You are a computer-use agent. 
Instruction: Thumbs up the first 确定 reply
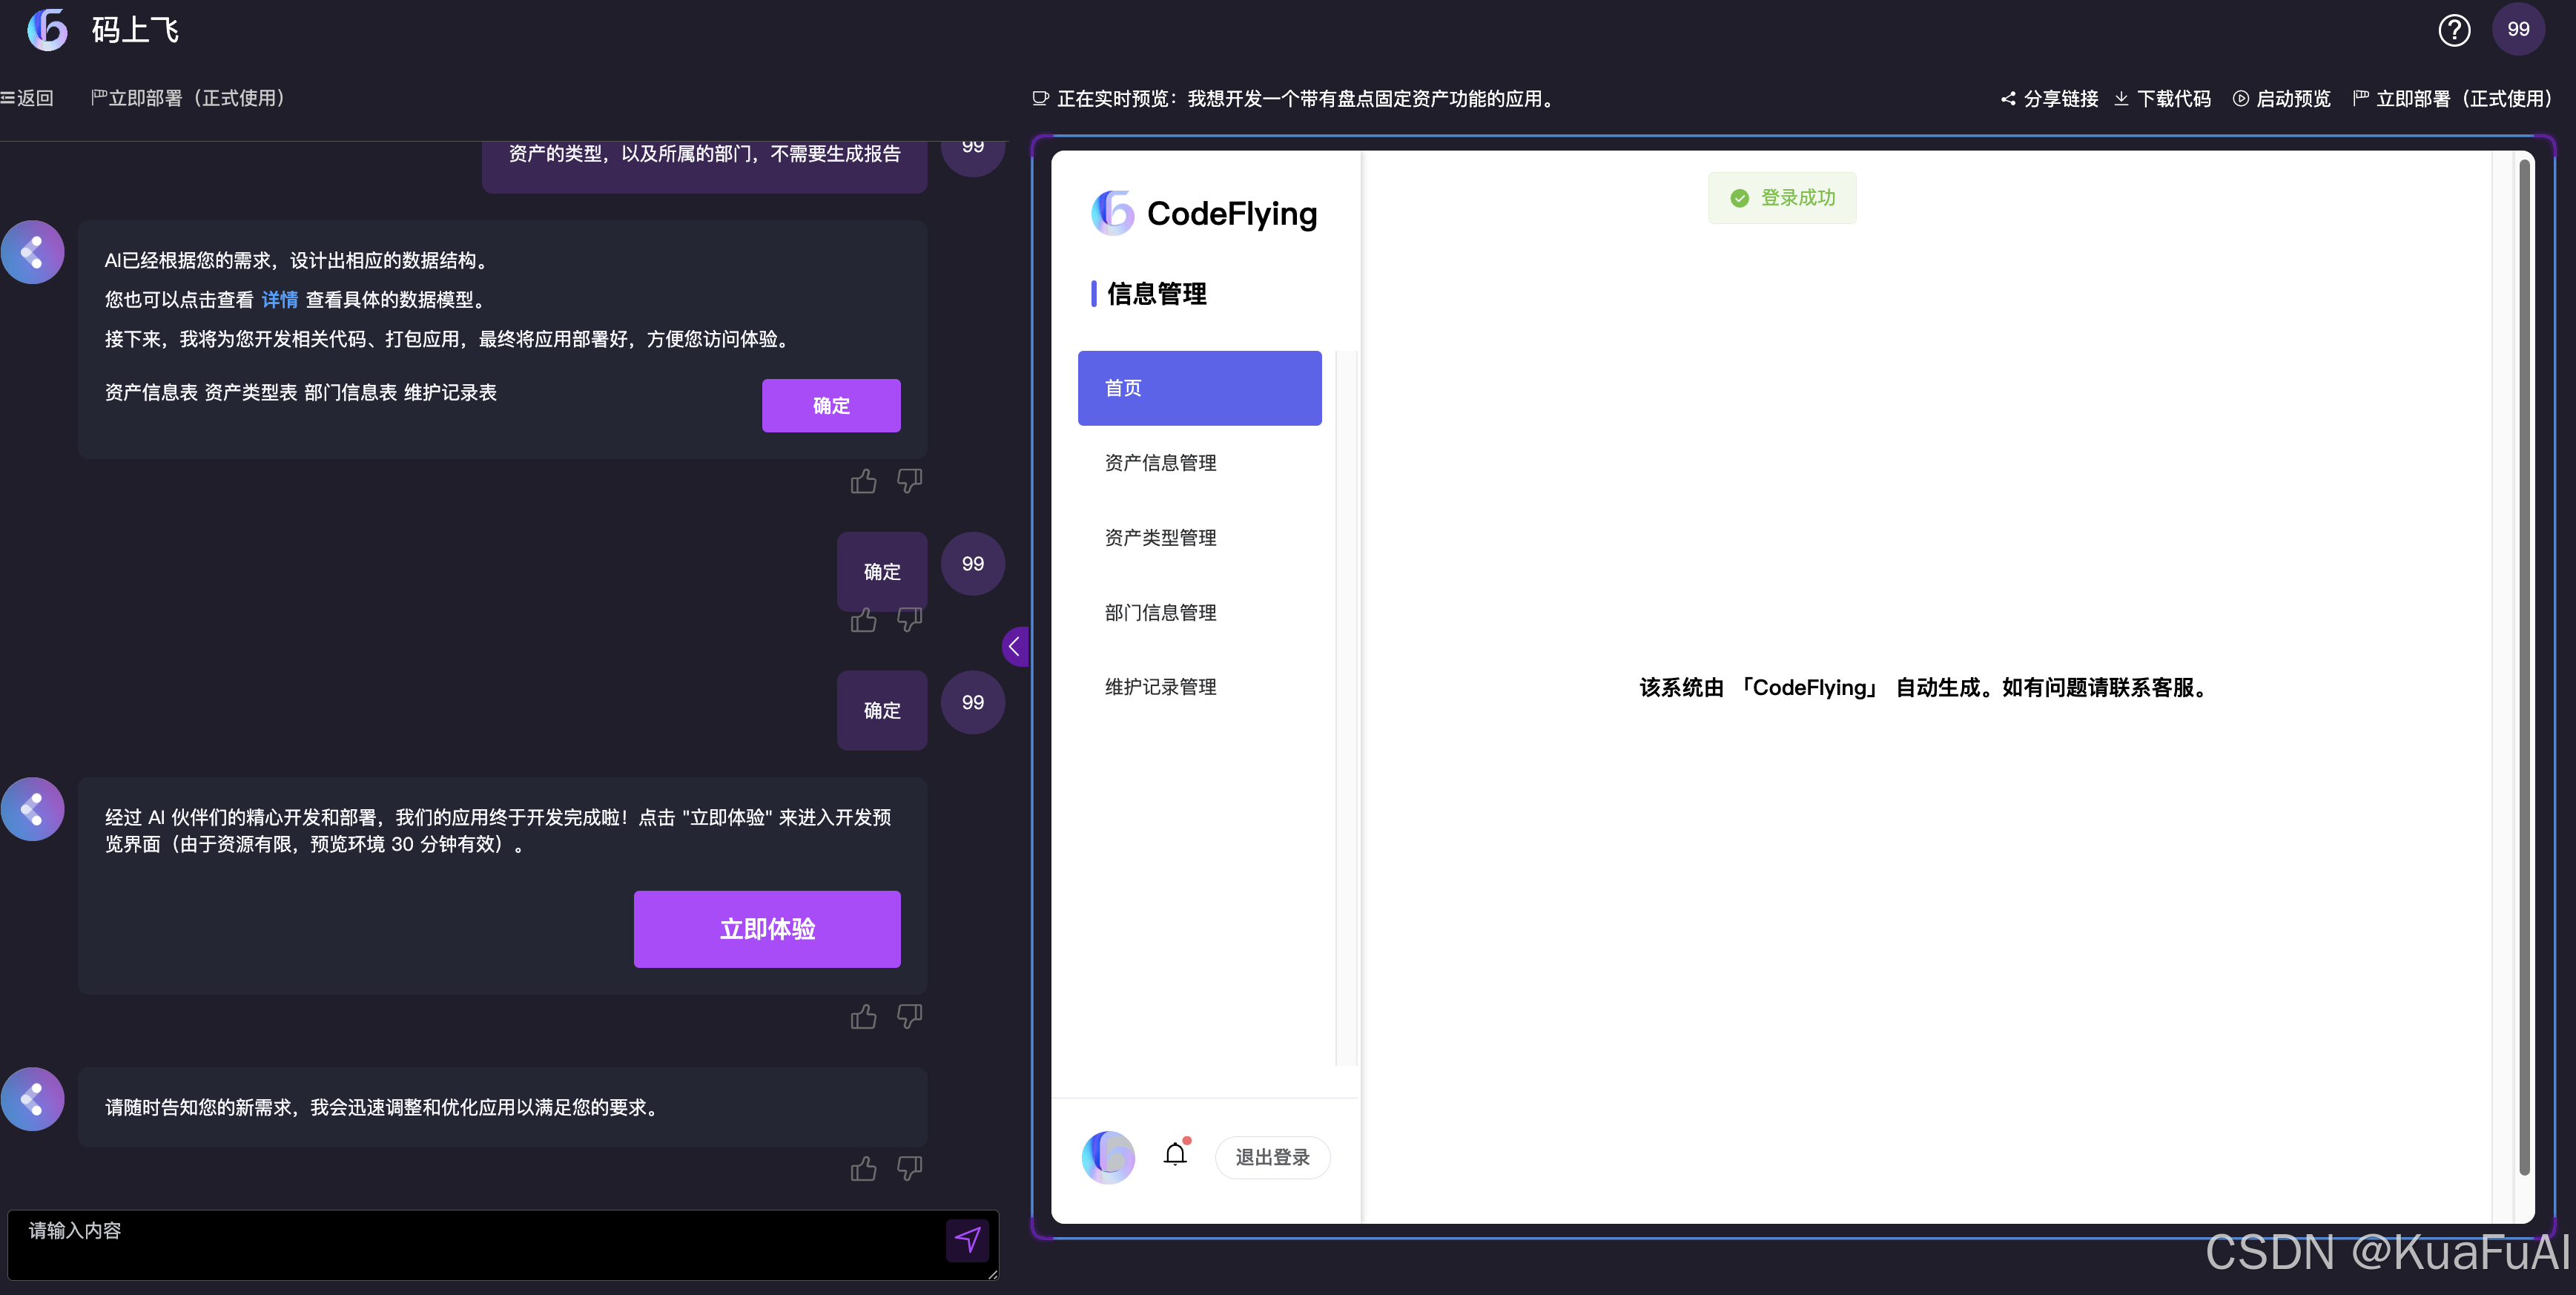pyautogui.click(x=863, y=620)
